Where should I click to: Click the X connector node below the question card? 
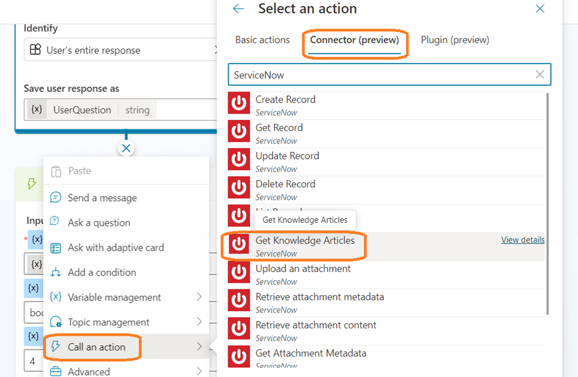coord(126,148)
